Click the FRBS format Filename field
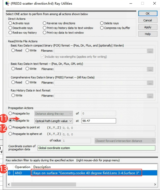 [x=101, y=83]
